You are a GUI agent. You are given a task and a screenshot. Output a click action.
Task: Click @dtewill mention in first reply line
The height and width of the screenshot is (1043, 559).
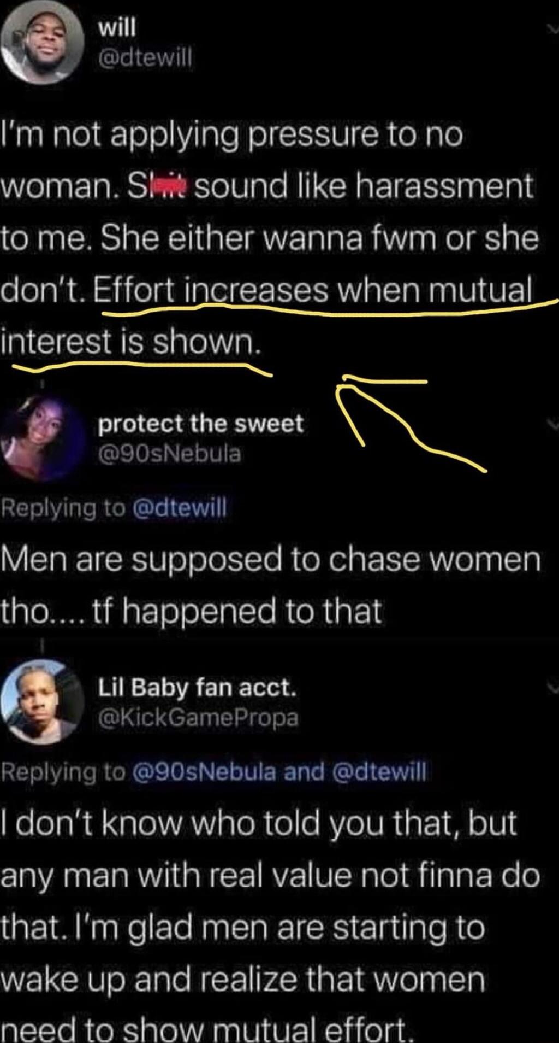179,508
